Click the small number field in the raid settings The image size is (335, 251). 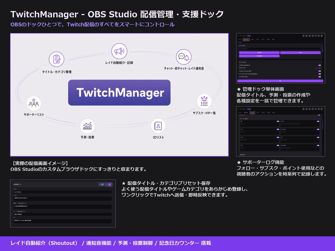(x=318, y=68)
